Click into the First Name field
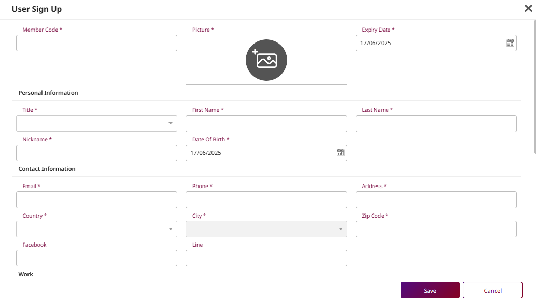Image resolution: width=536 pixels, height=300 pixels. [x=266, y=123]
